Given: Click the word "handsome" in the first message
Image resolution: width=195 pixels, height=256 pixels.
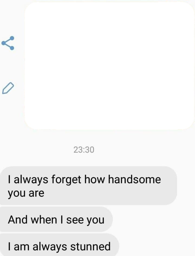Looking at the screenshot, I should click(x=135, y=180).
